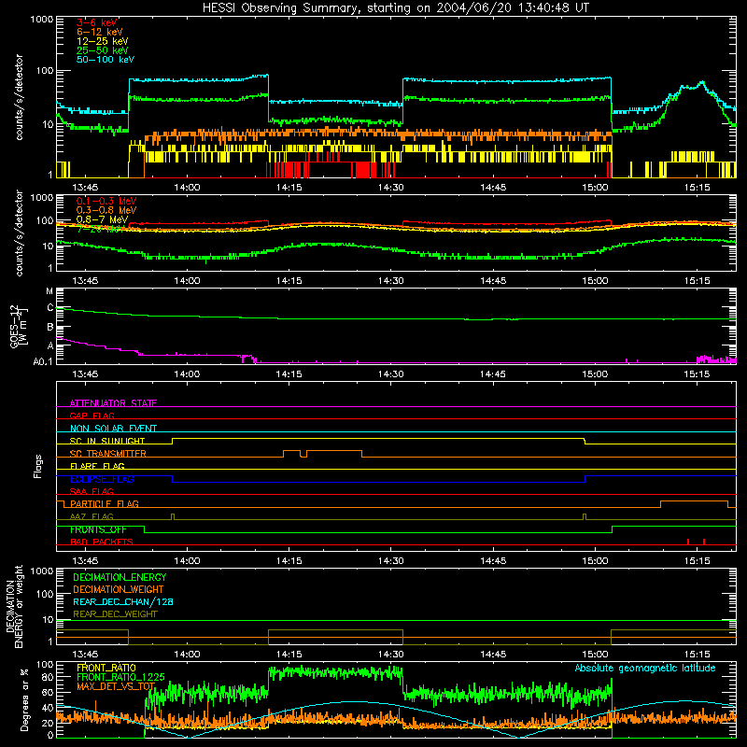
Task: Select the orange 6-12 keV legend label
Action: coord(100,32)
